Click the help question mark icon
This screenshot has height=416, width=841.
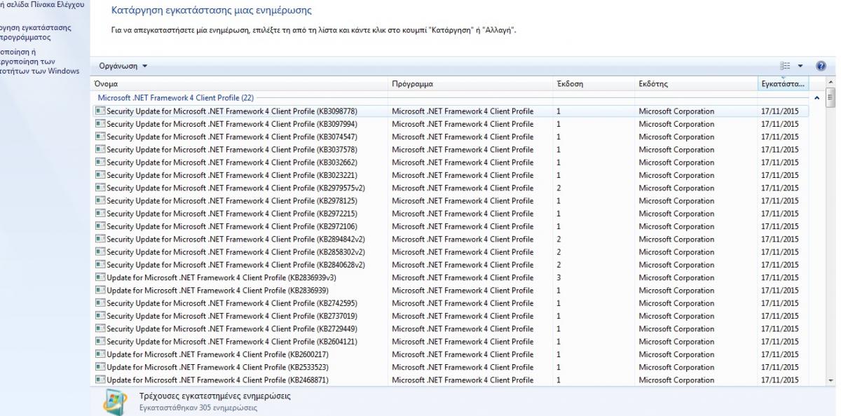point(821,66)
